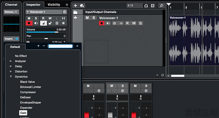This screenshot has width=219, height=118.
Task: Click the horizontal timeline scrollbar
Action: [x=178, y=76]
